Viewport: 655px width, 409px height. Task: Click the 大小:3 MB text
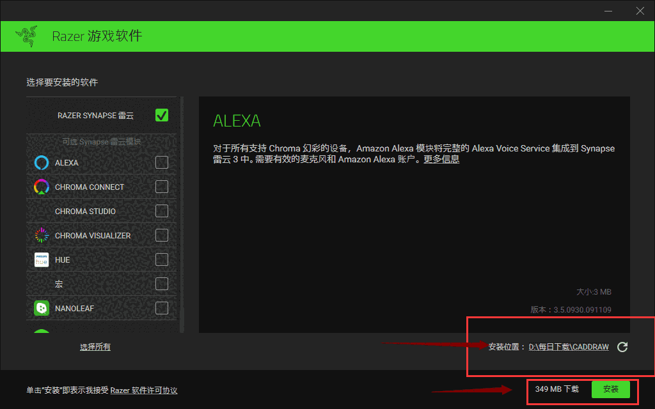coord(594,291)
